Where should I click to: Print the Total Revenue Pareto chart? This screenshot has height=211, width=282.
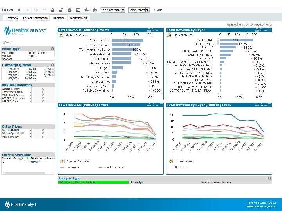coord(149,30)
